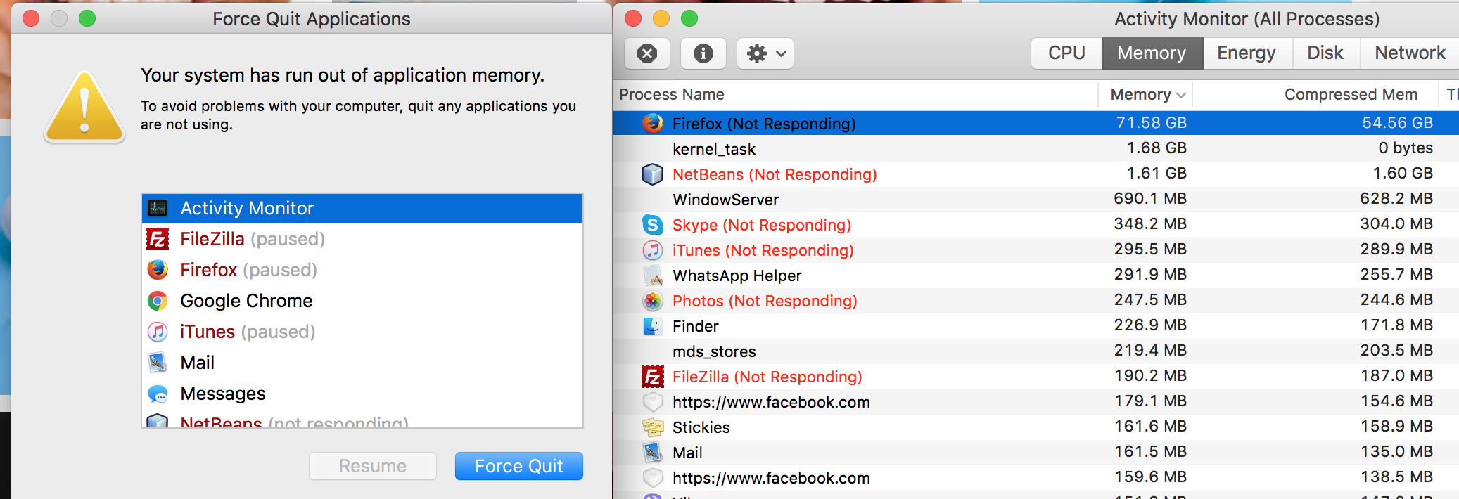Click the shield icon beside the 159.6 MB facebook.com row
Viewport: 1459px width, 499px height.
tap(653, 477)
